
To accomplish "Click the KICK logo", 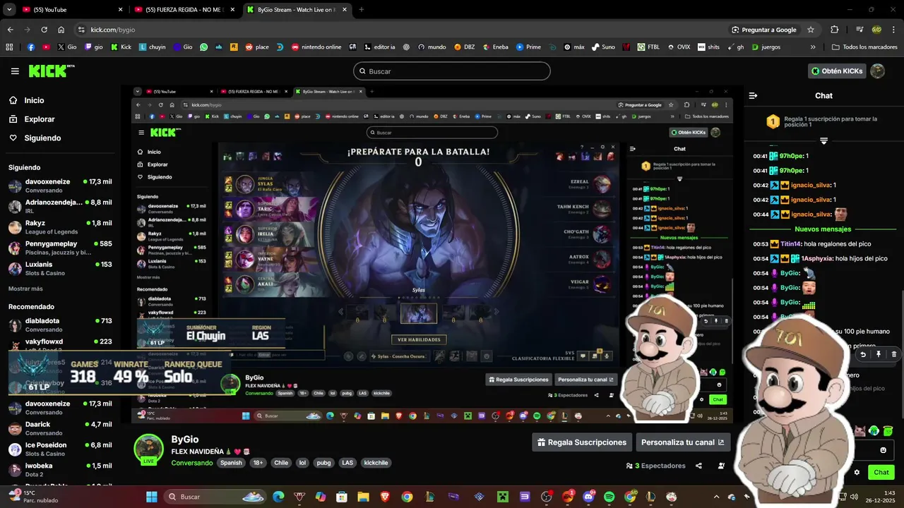I will click(x=52, y=71).
